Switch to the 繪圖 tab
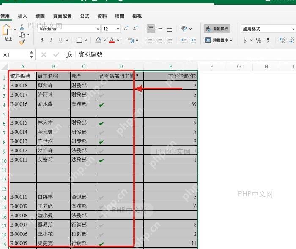The width and height of the screenshot is (296, 249). (40, 16)
